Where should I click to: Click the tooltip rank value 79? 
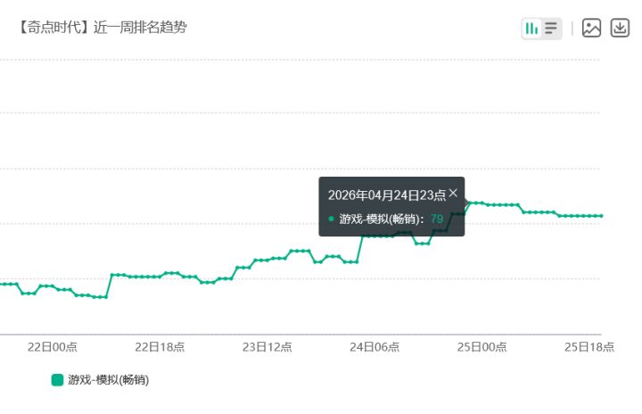pos(437,219)
